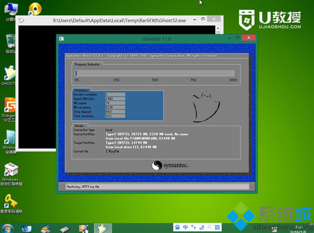This screenshot has height=233, width=314.
Task: Click the Windows Start orb
Action: click(x=7, y=228)
